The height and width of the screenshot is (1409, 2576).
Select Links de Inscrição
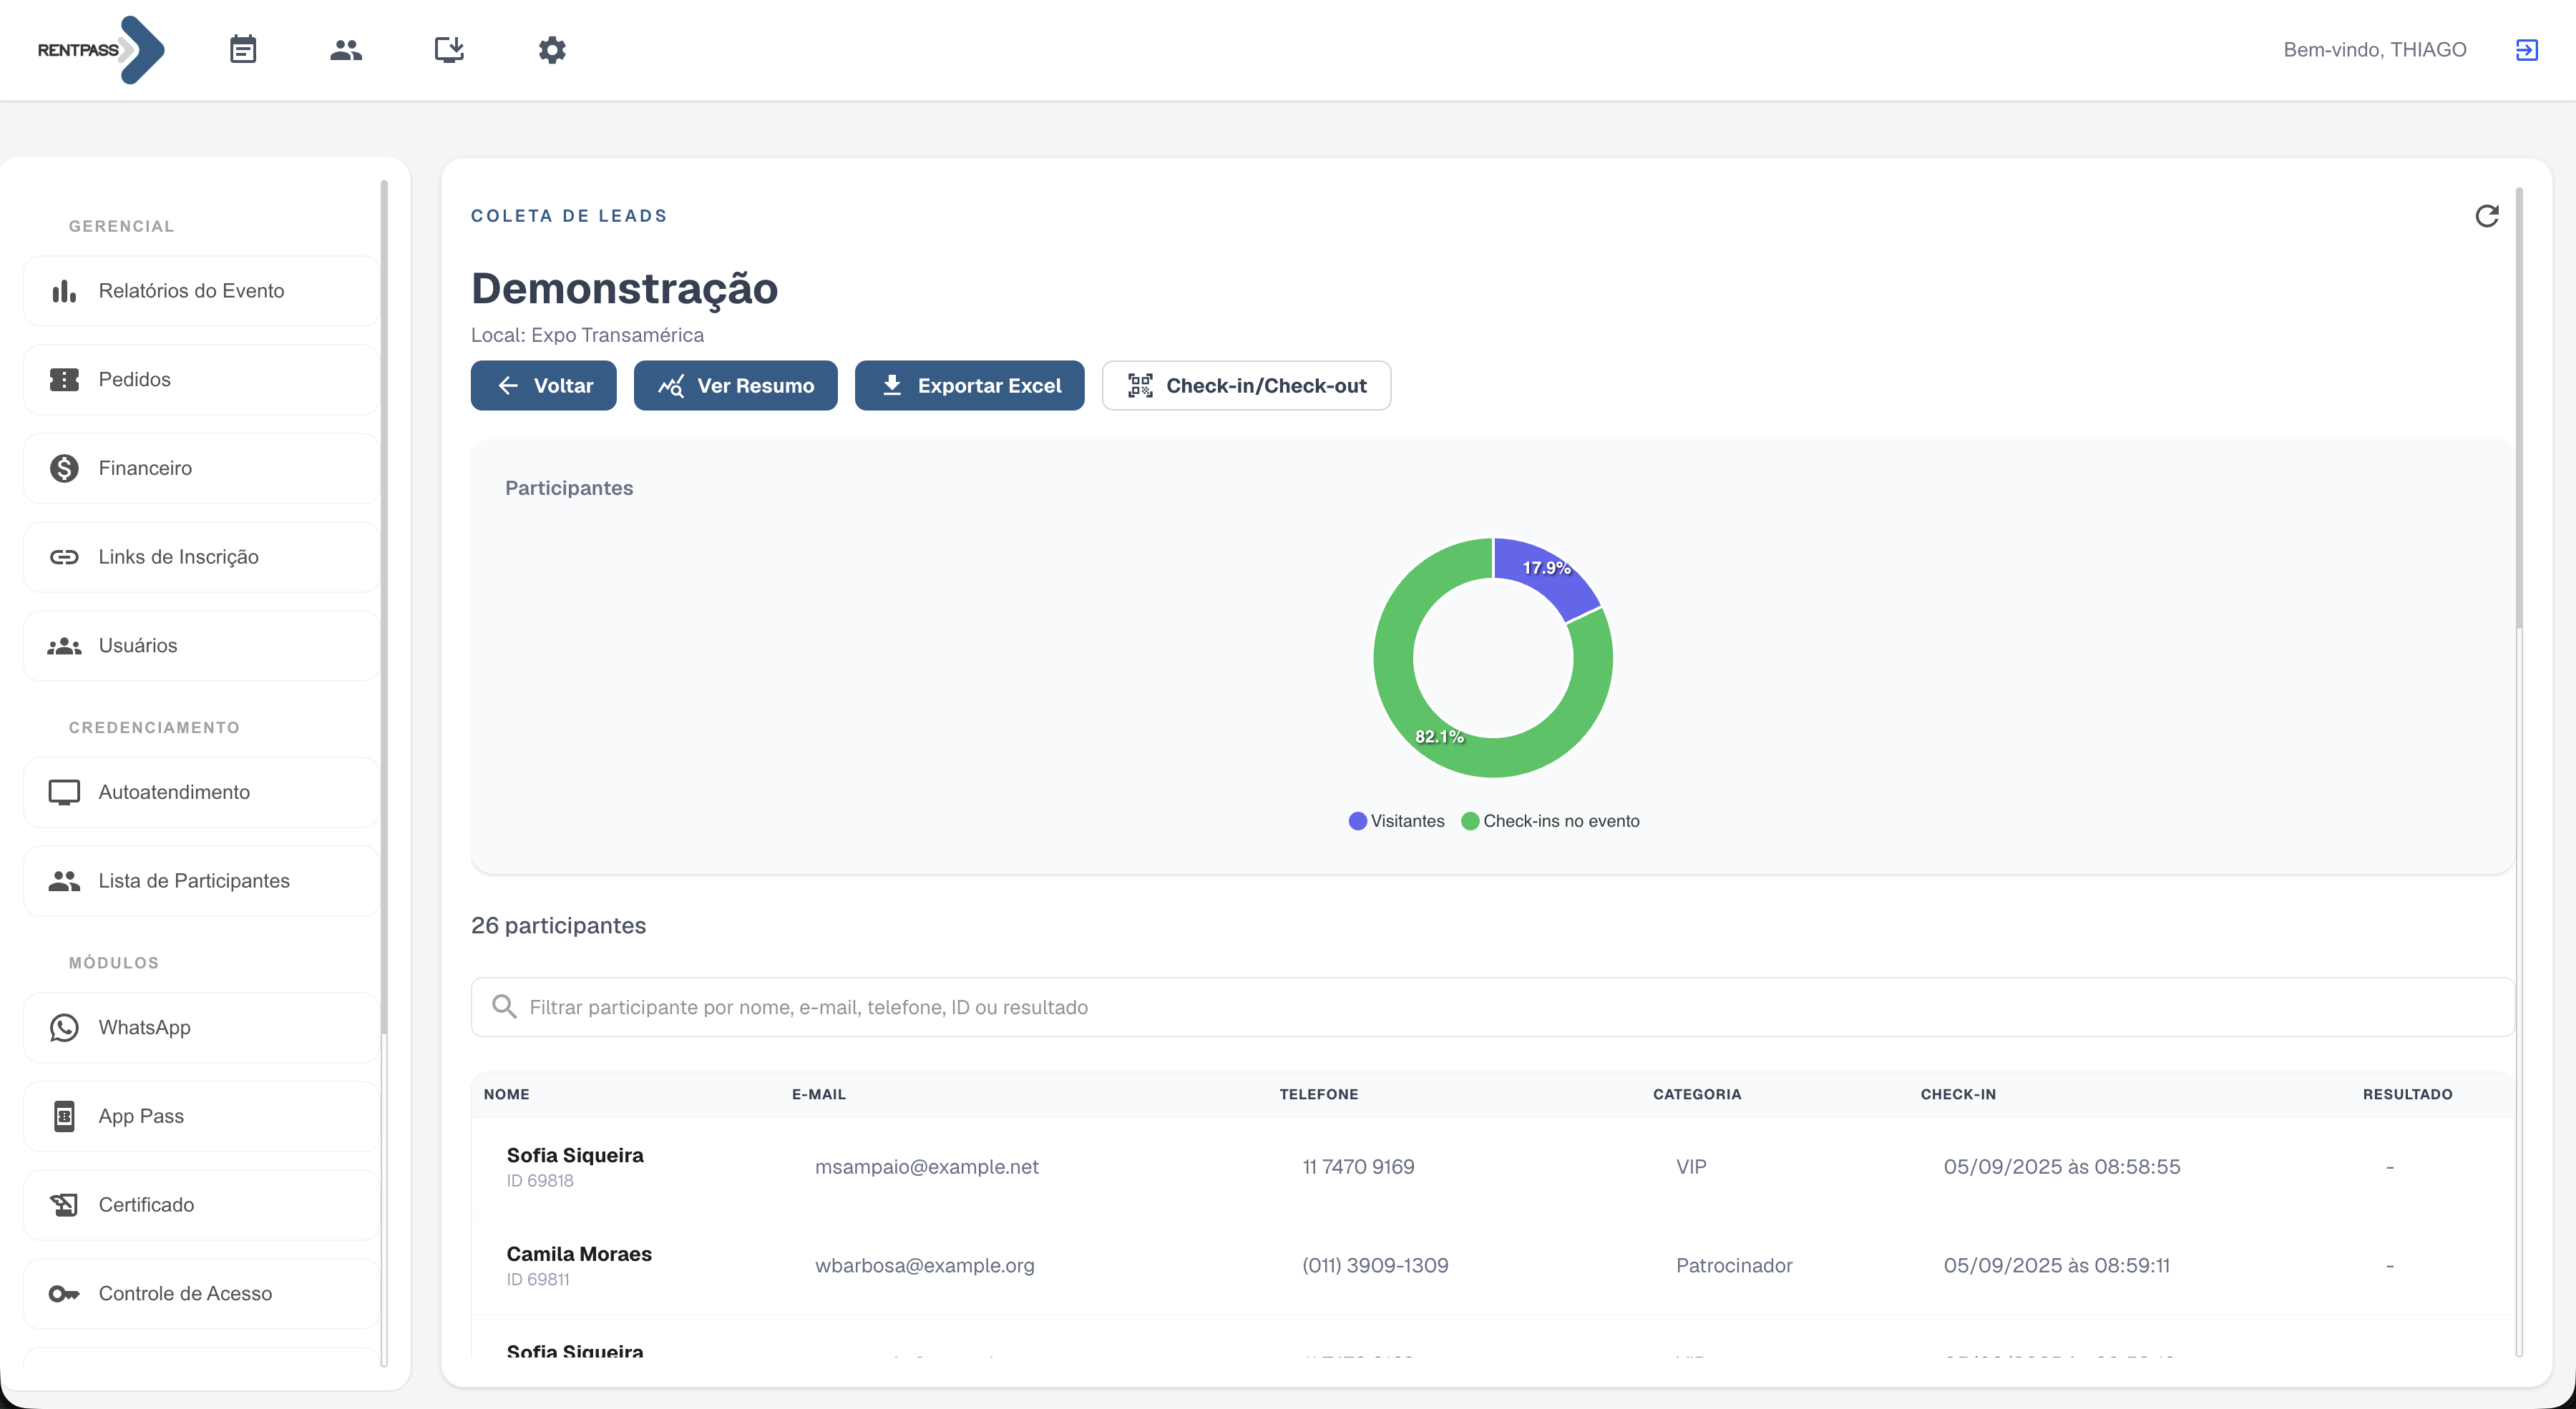point(201,556)
